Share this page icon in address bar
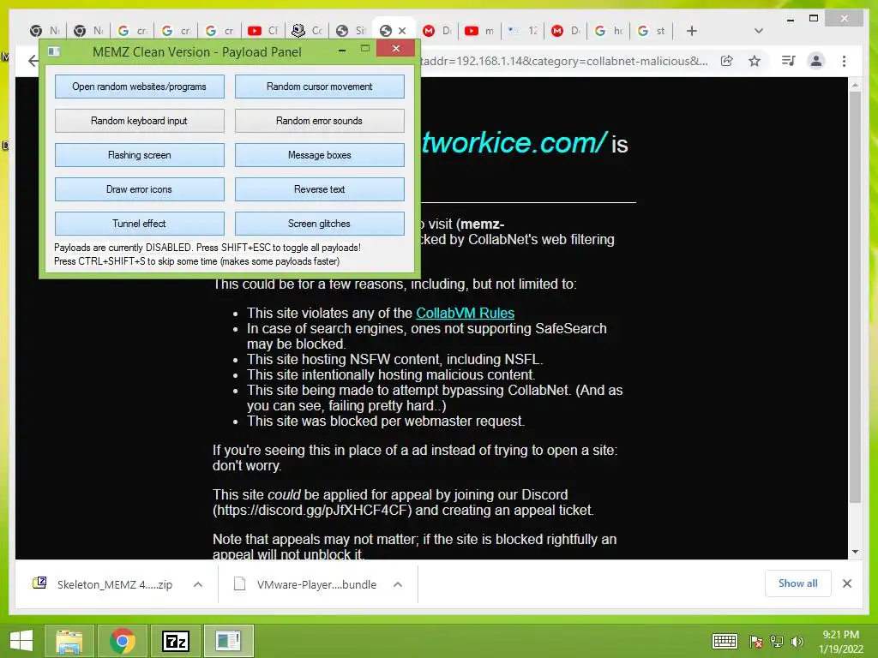 [x=727, y=61]
